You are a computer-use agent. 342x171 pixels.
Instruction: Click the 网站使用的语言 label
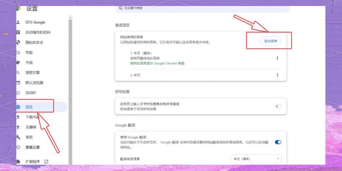tap(131, 37)
